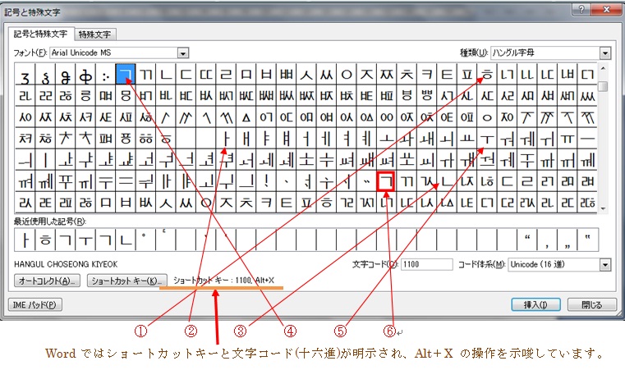
Task: Select the ㅔ vowel in the fourth grid row
Action: [x=326, y=139]
